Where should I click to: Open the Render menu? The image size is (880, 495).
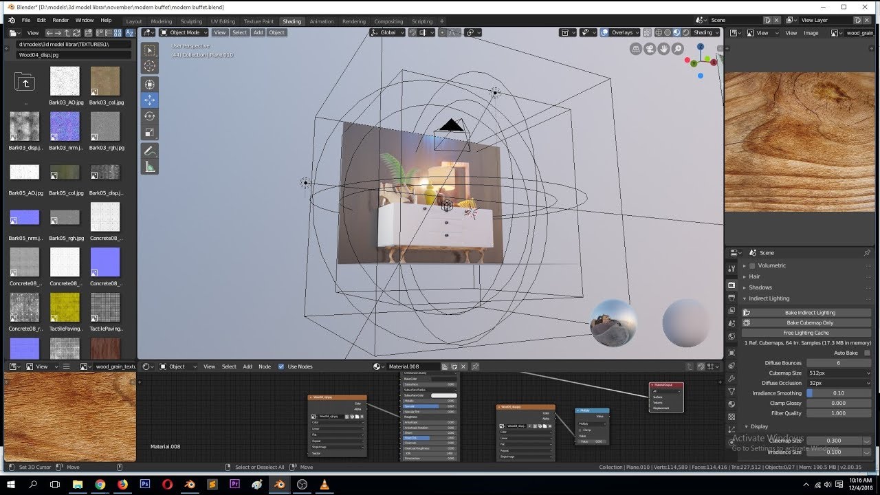tap(60, 21)
